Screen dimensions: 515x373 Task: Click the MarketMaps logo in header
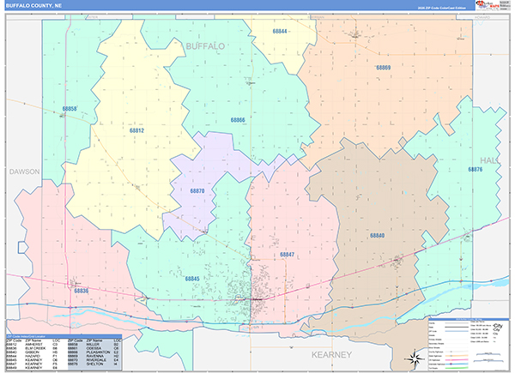click(488, 5)
